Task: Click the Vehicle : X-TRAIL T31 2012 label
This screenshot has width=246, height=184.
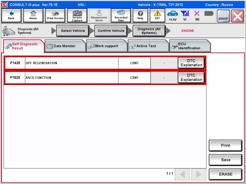Action: (x=160, y=5)
